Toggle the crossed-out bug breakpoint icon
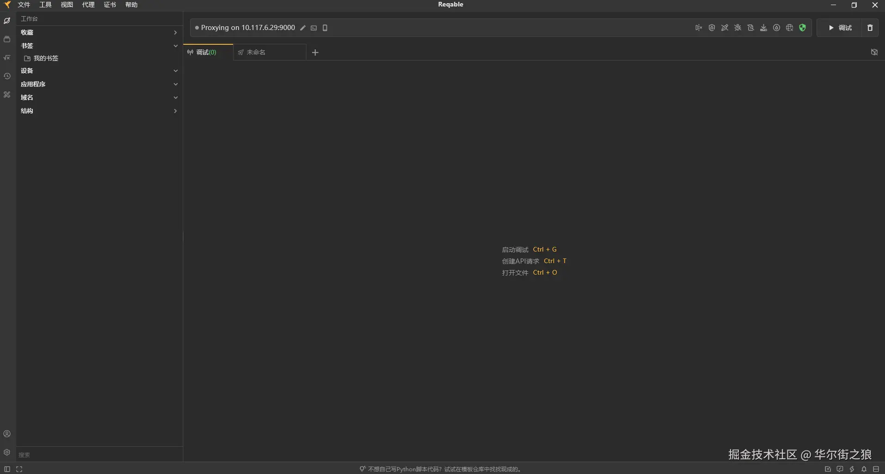The width and height of the screenshot is (885, 474). tap(737, 28)
